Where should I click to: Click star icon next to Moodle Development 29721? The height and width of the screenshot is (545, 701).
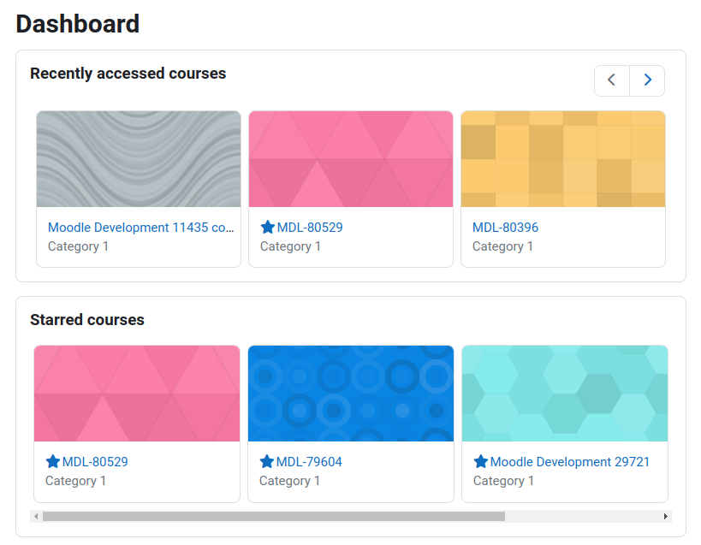(x=480, y=461)
